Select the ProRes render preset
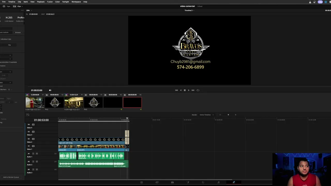Screen dimensions: 331x186 20,19
